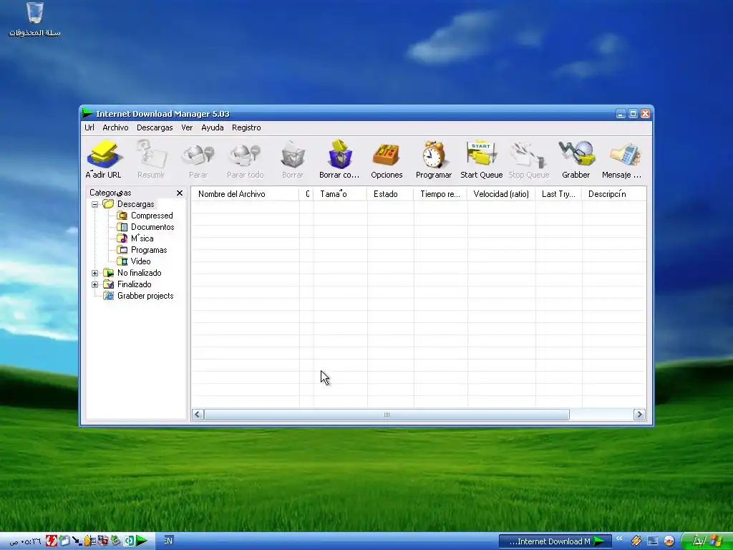Open the Registro menu
733x550 pixels.
coord(246,127)
